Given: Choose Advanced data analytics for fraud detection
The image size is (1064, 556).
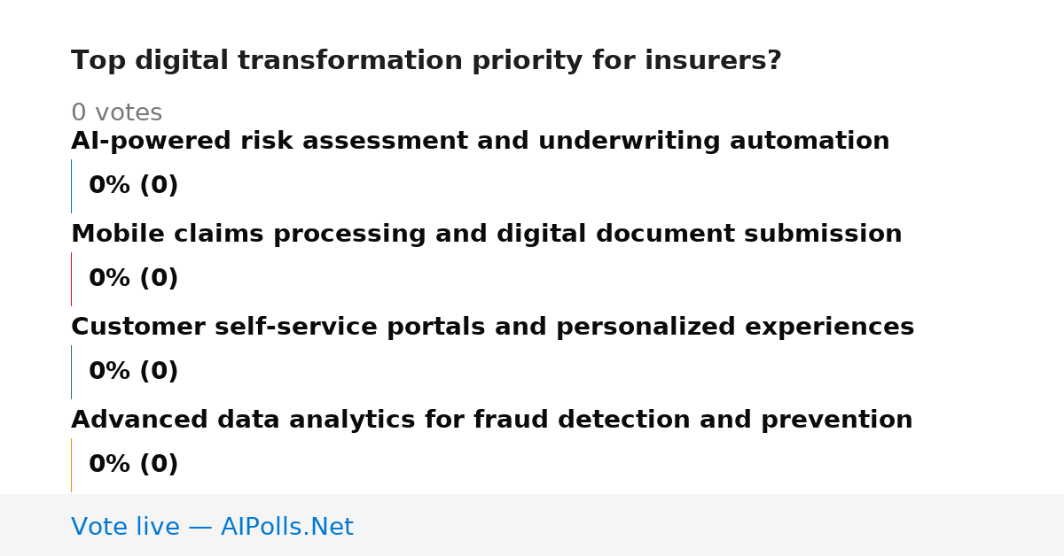Looking at the screenshot, I should [x=491, y=420].
